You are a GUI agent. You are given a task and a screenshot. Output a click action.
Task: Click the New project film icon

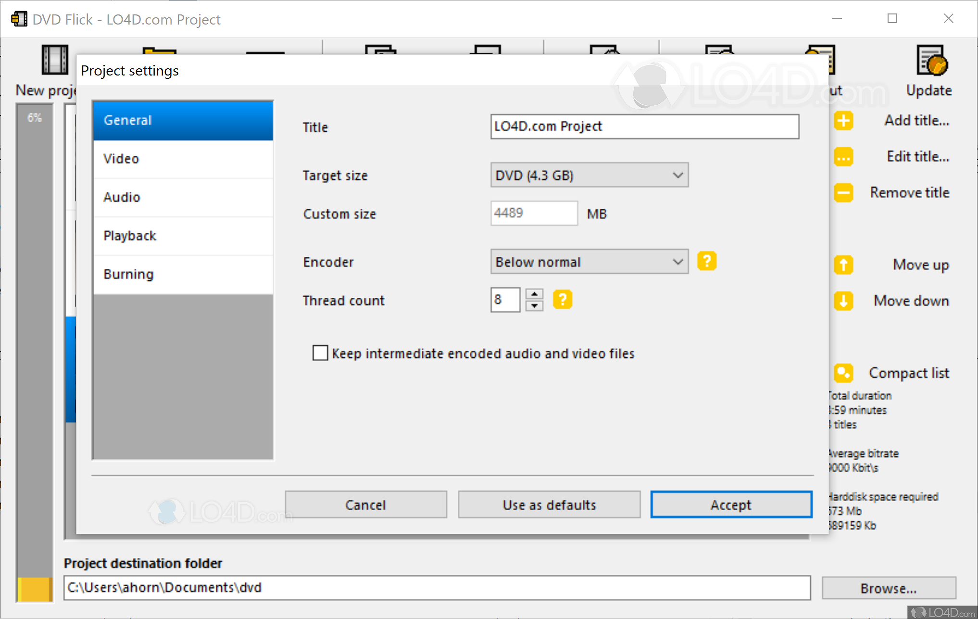[55, 60]
